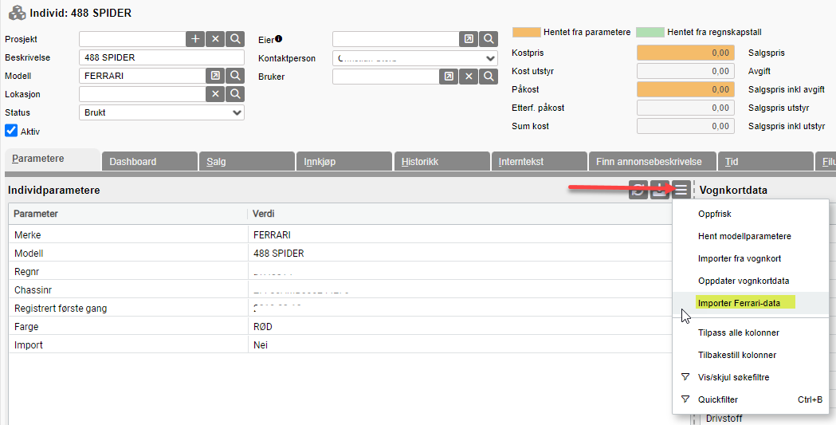Click the Regnr parameter row

point(340,272)
